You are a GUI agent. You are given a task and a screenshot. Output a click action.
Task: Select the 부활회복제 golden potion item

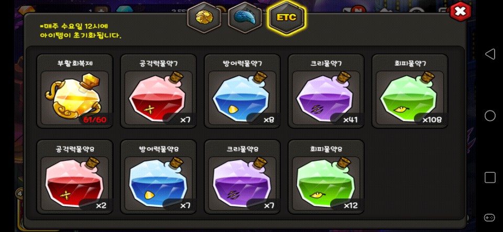pos(75,91)
